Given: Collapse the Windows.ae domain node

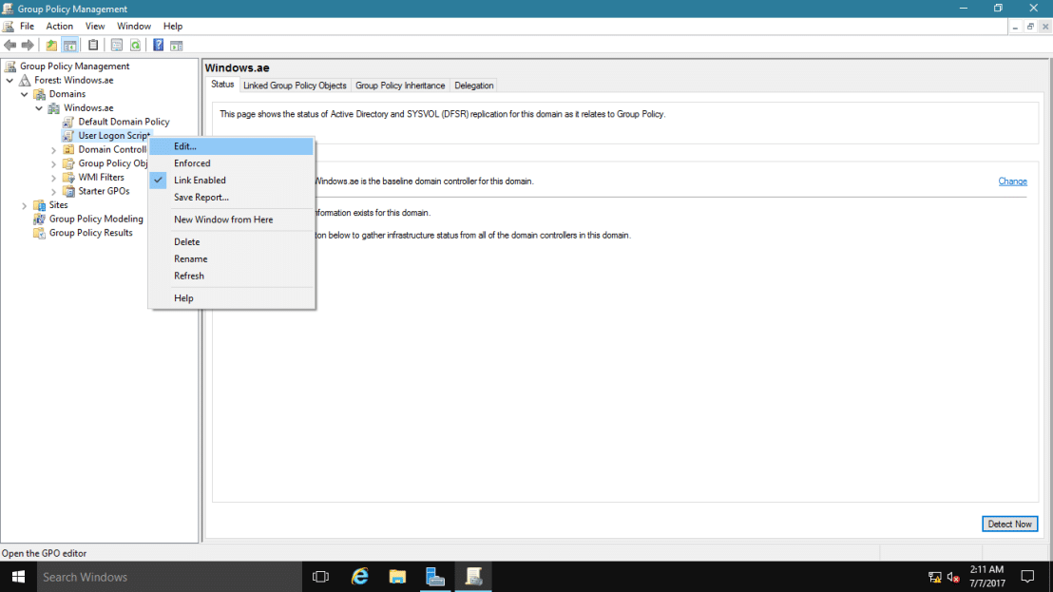Looking at the screenshot, I should (39, 108).
